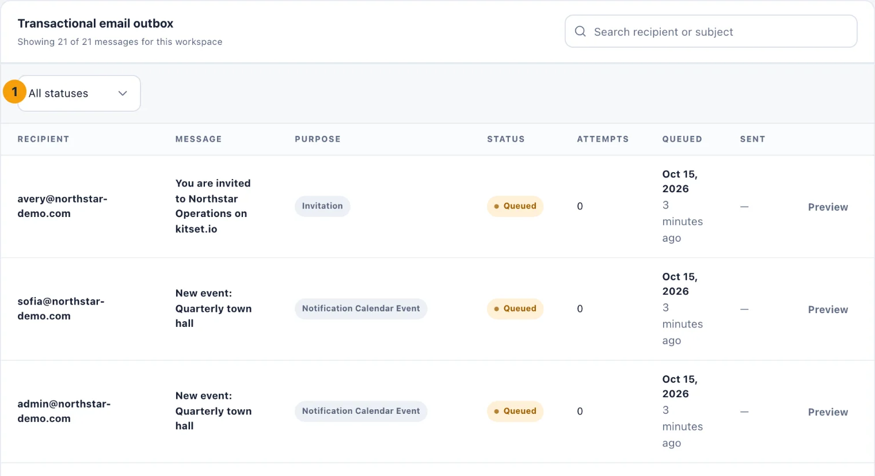The image size is (875, 476).
Task: Click the attempts count 0 in avery's row
Action: click(x=580, y=206)
